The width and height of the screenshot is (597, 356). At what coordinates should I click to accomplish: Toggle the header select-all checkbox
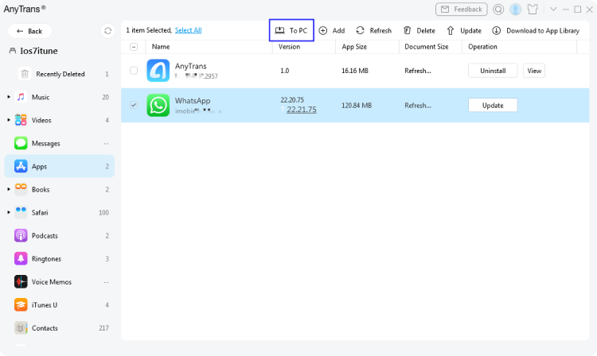click(x=133, y=47)
